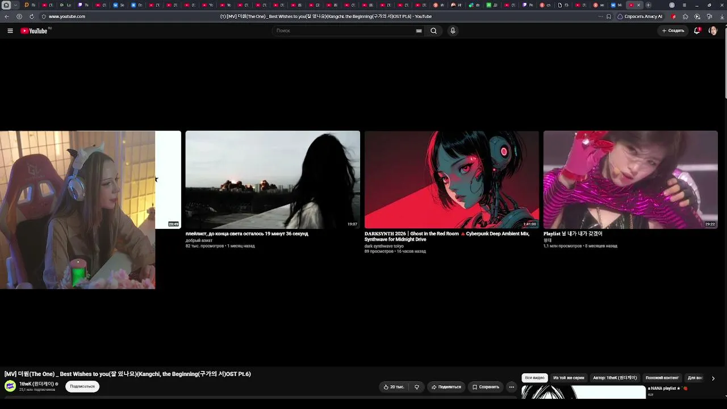
Task: Start voice search with microphone icon
Action: [x=453, y=31]
